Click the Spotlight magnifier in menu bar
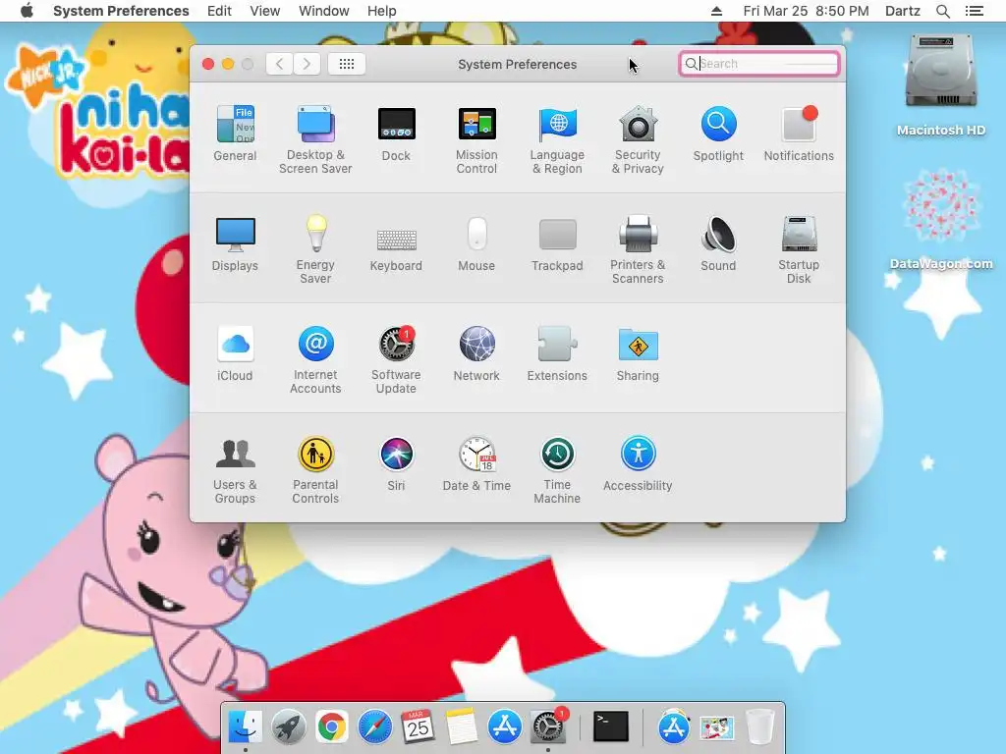Viewport: 1006px width, 754px height. click(x=942, y=11)
